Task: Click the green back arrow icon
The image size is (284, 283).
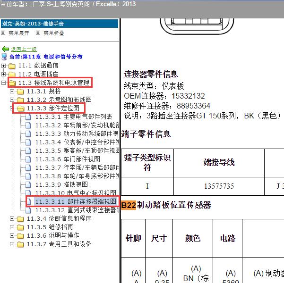Action: click(x=5, y=49)
